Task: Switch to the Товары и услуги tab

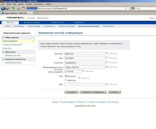Action: (x=57, y=22)
